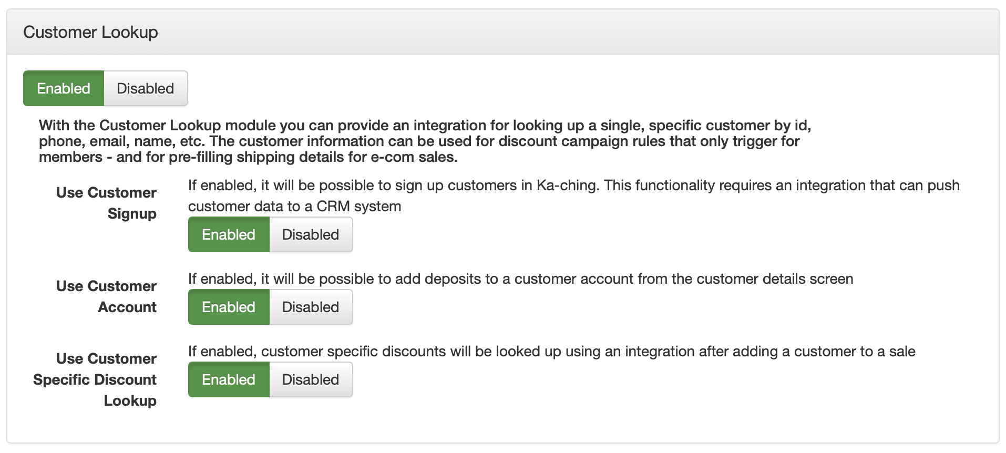This screenshot has width=1006, height=453.
Task: Click the line starting 'phone, email, name, etc.'
Action: tap(419, 141)
